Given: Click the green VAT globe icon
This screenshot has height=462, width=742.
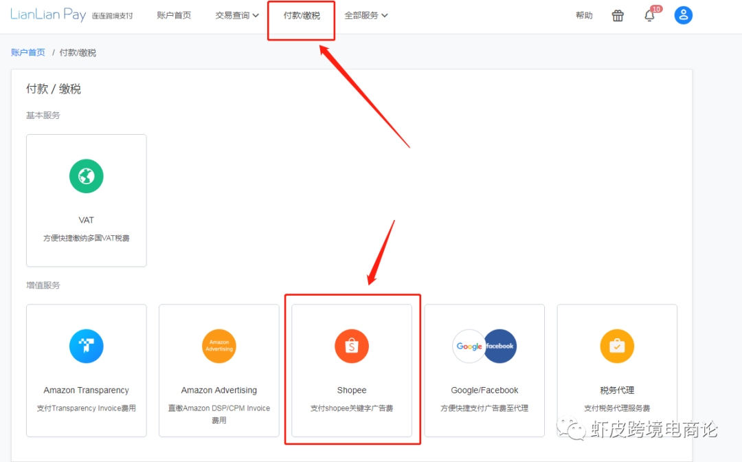Looking at the screenshot, I should 86,176.
